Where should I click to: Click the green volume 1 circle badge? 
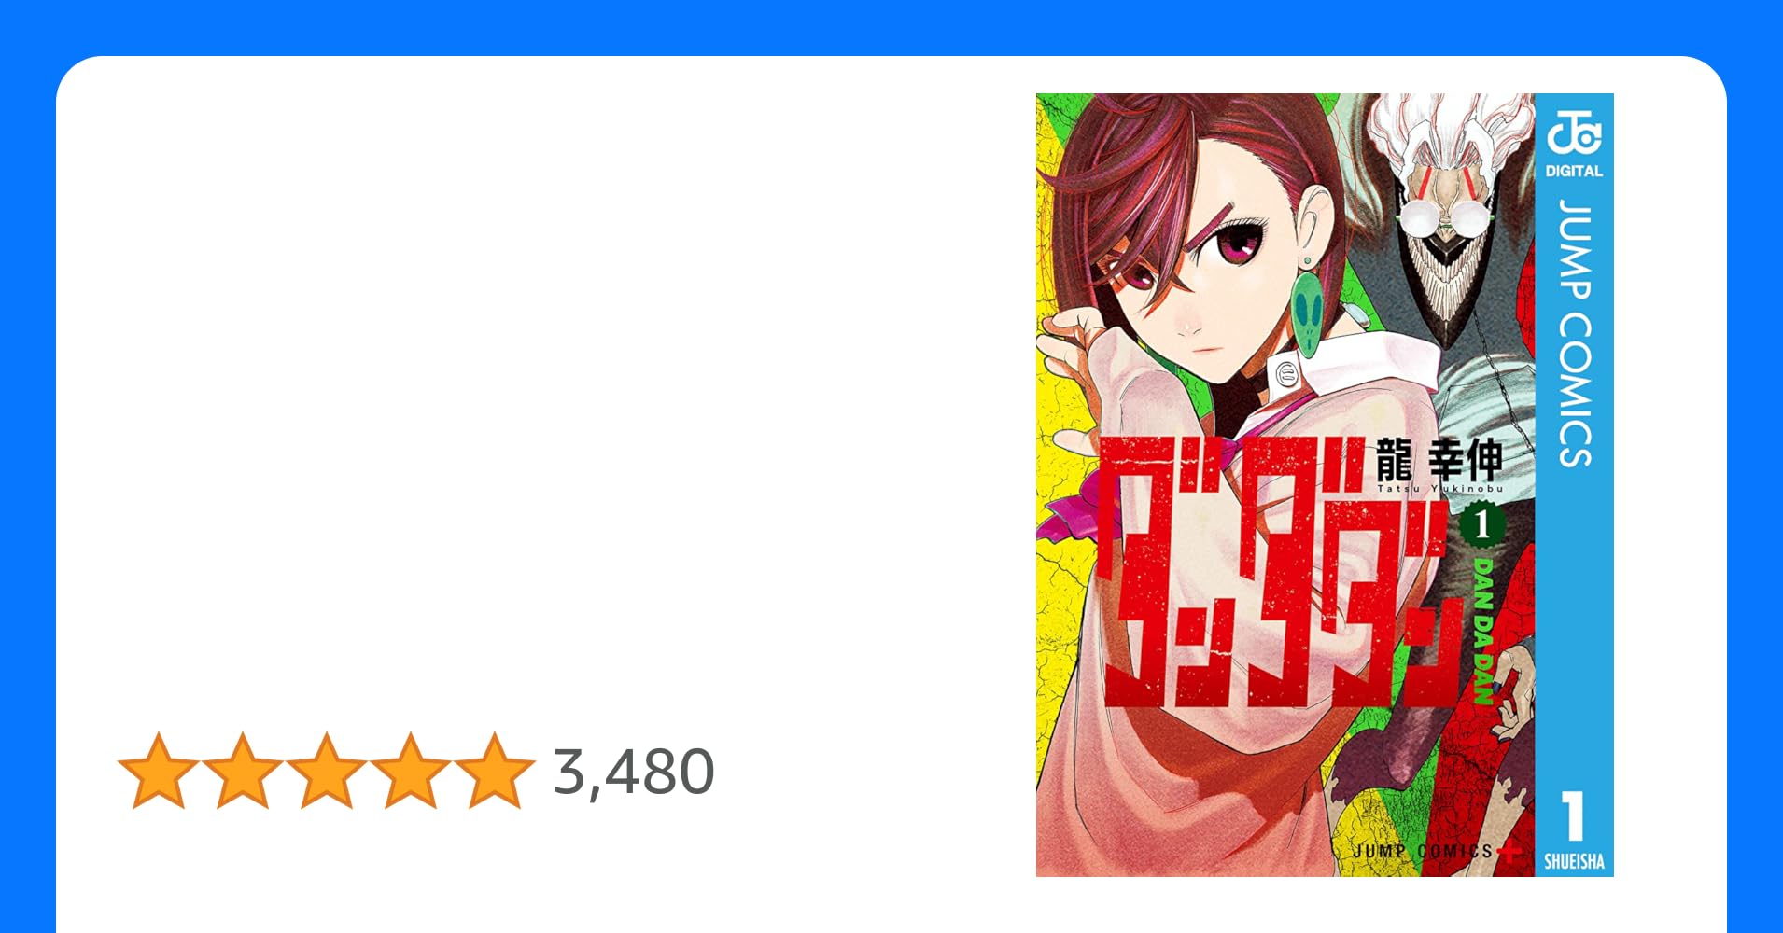[1481, 526]
